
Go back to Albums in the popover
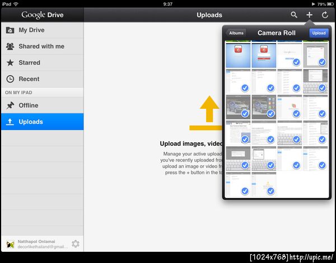[236, 33]
